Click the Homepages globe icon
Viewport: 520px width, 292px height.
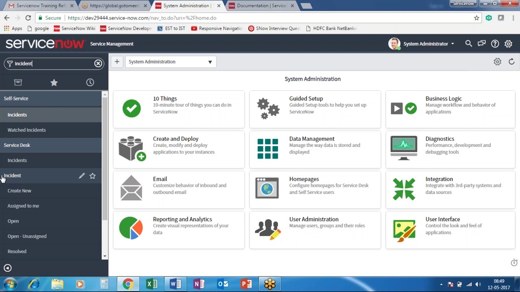pos(267,188)
